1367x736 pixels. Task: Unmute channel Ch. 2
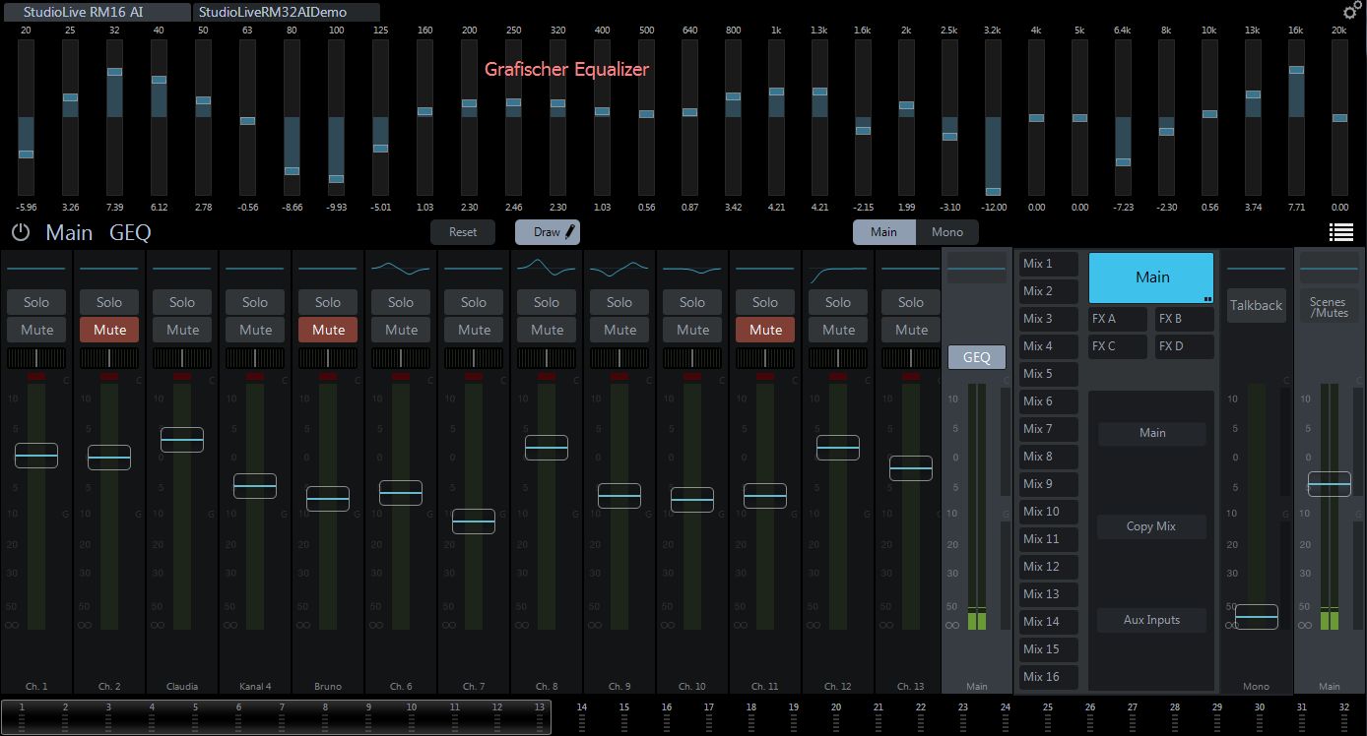pos(109,330)
